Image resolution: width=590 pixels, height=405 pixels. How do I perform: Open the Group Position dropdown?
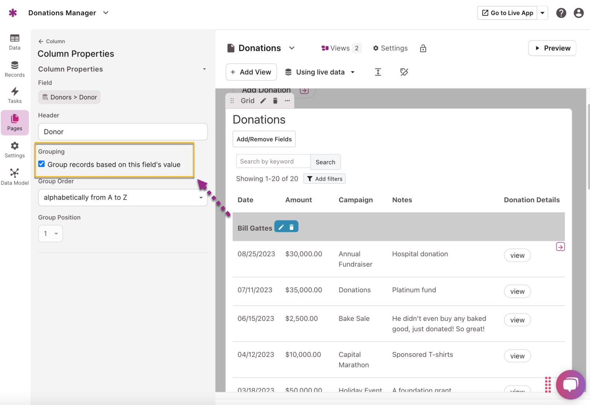point(50,234)
